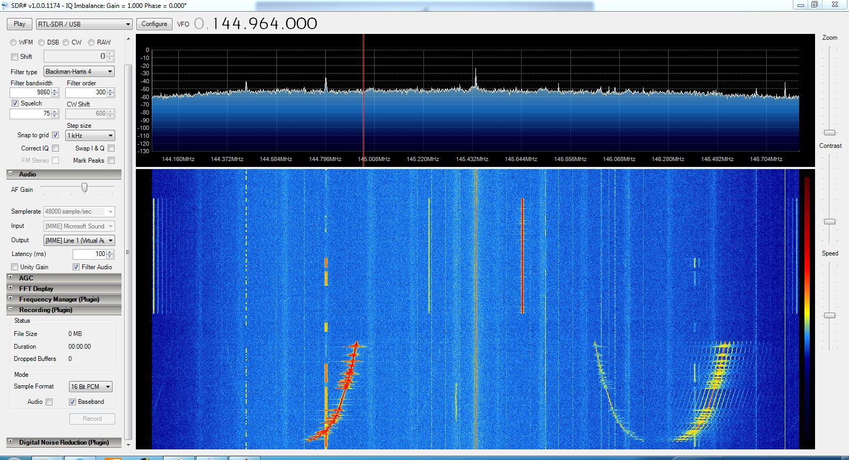Expand the FFT Display section
This screenshot has width=849, height=460.
coord(10,288)
